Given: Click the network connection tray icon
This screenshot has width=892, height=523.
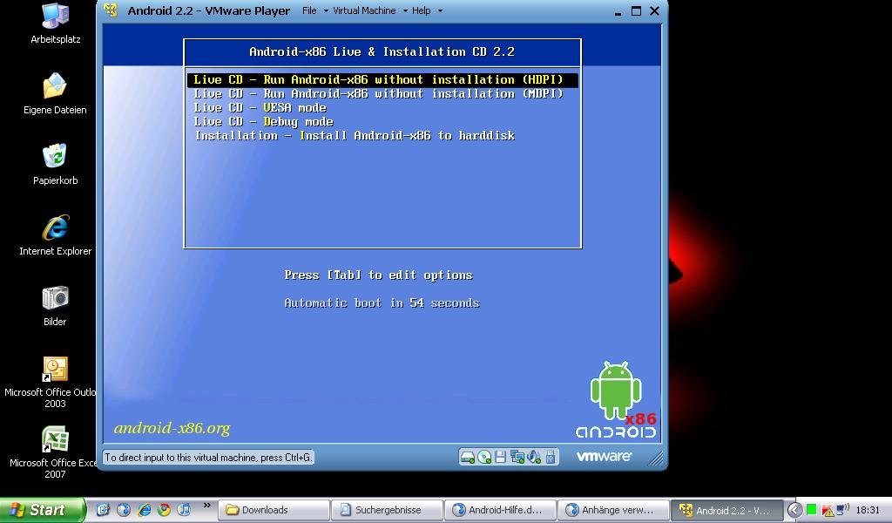Looking at the screenshot, I should tap(842, 509).
